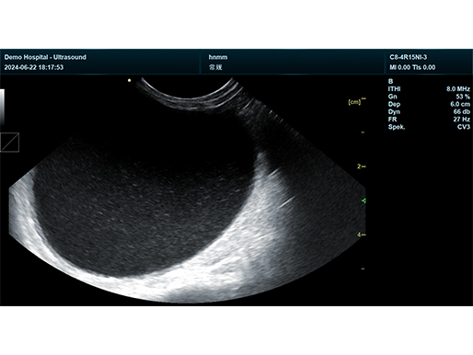Click the patient name hnmm

point(218,57)
